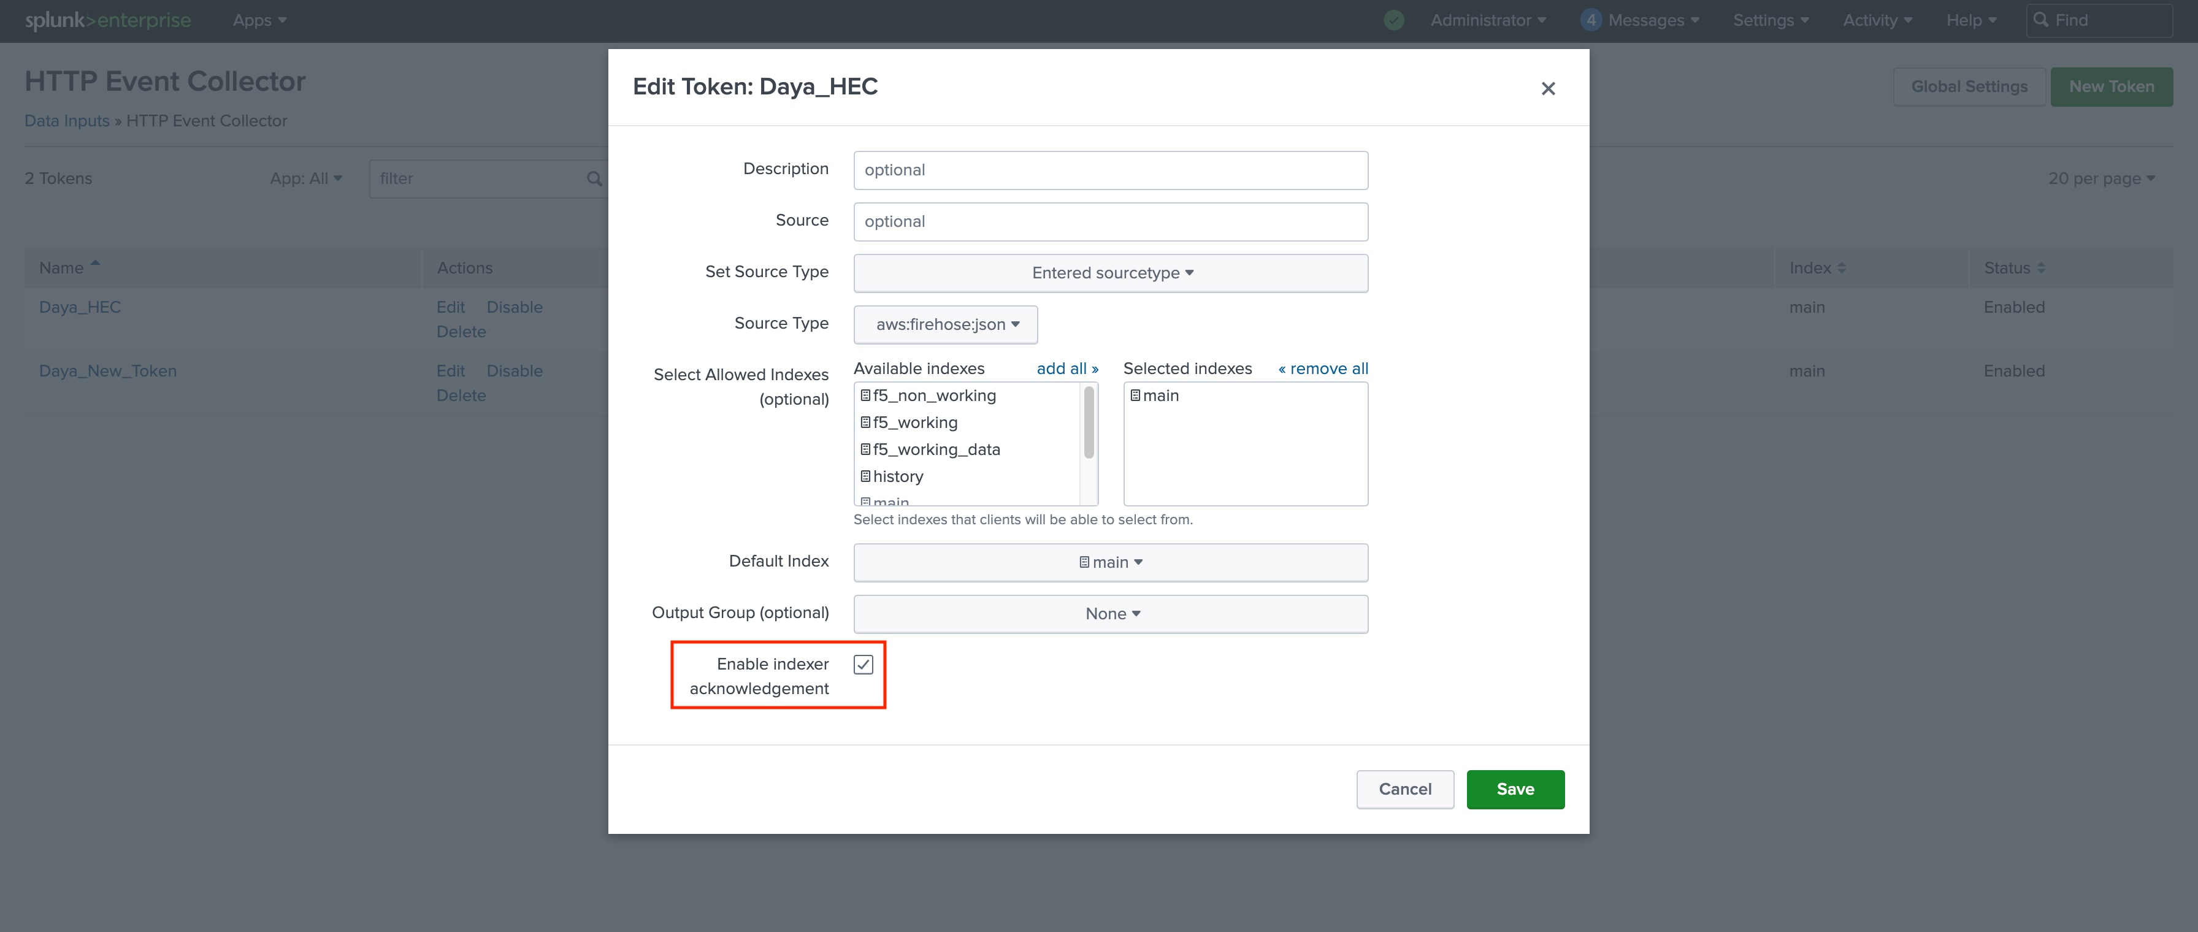Click Delete for the Daya_New_Token row

click(x=461, y=396)
